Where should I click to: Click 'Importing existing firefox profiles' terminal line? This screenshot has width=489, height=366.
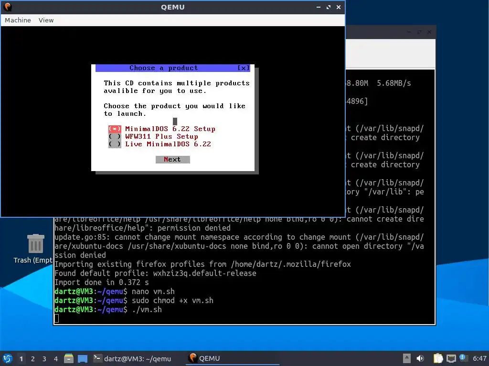(x=202, y=264)
